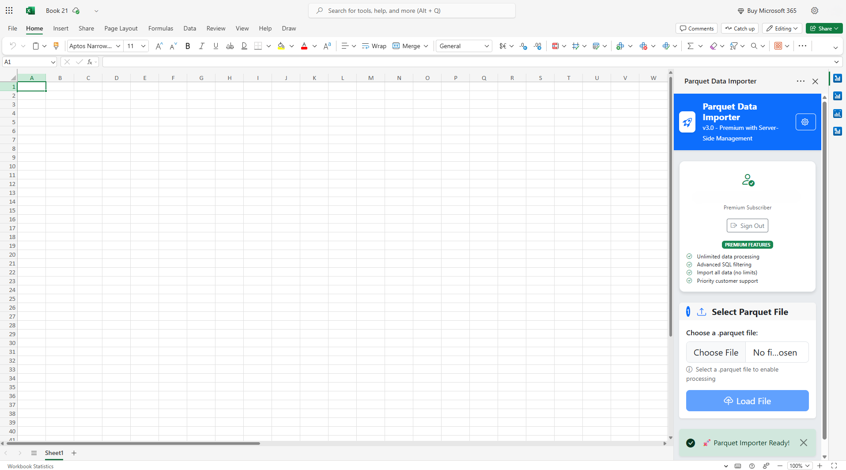Image resolution: width=846 pixels, height=470 pixels.
Task: Open font color dropdown arrow
Action: pos(314,46)
